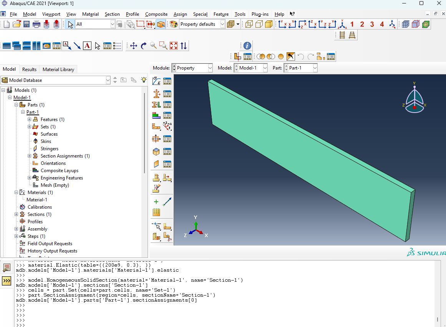Click the Assign Section tool icon

pyautogui.click(x=156, y=105)
